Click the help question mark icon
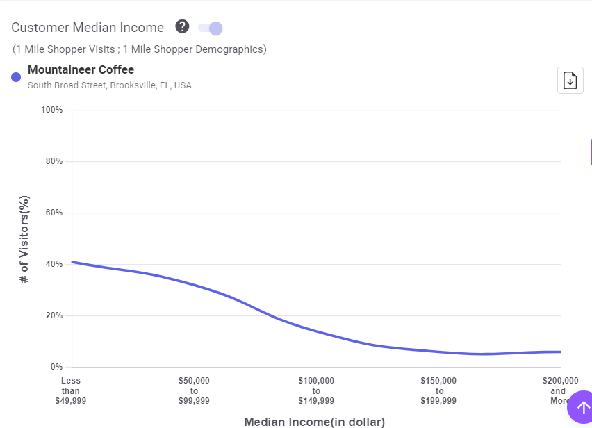The height and width of the screenshot is (428, 592). (182, 27)
